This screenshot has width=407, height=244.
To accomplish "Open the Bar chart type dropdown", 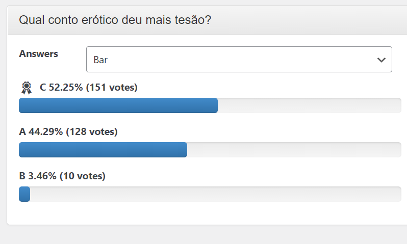I will point(239,60).
